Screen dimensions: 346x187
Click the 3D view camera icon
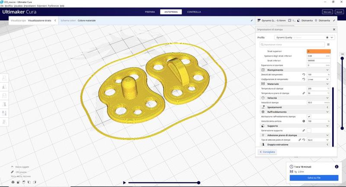13,182
